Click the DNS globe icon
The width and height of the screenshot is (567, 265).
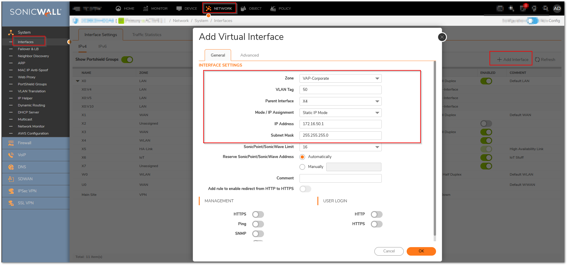11,167
